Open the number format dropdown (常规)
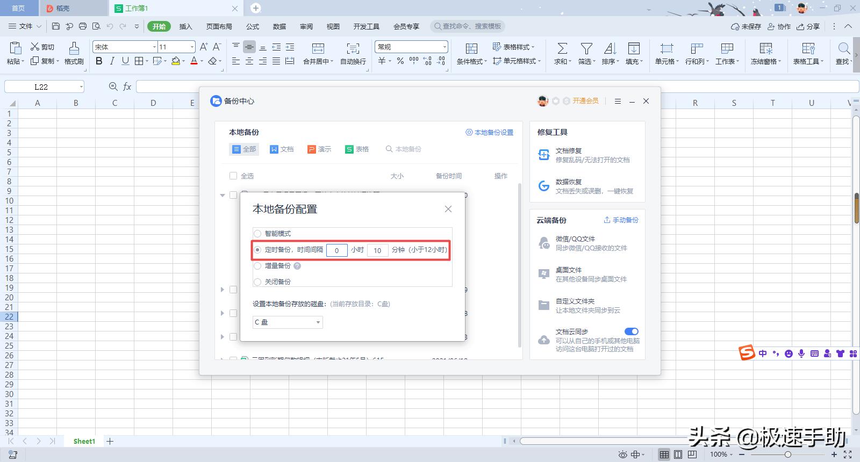 tap(445, 47)
